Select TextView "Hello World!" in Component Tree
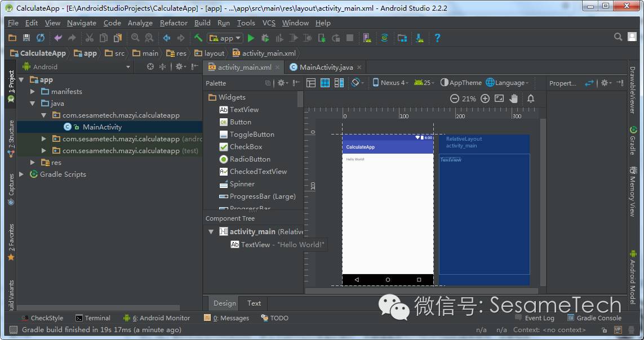 coord(277,244)
